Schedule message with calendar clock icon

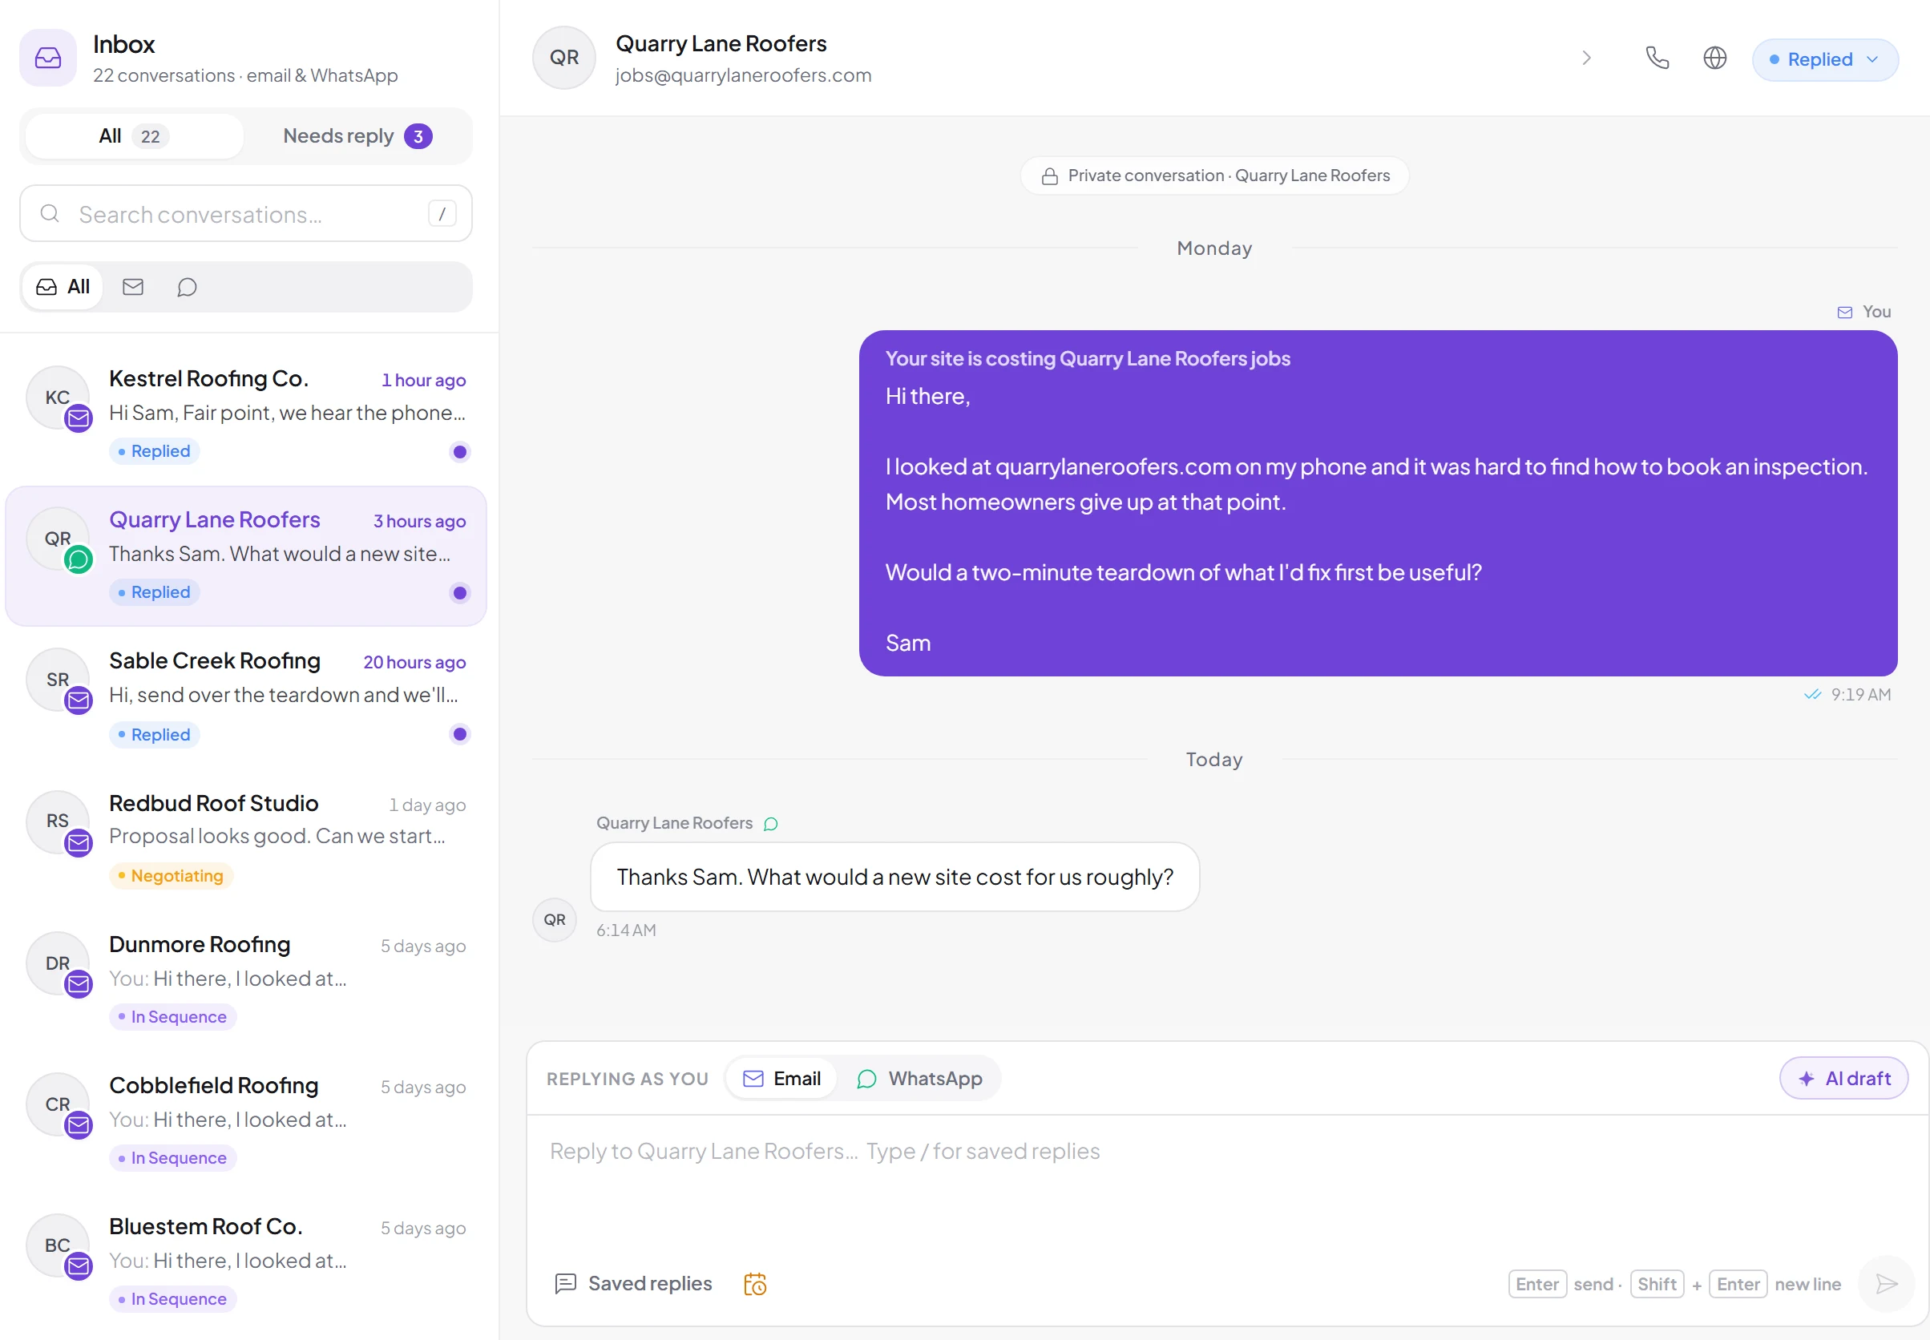pos(755,1284)
